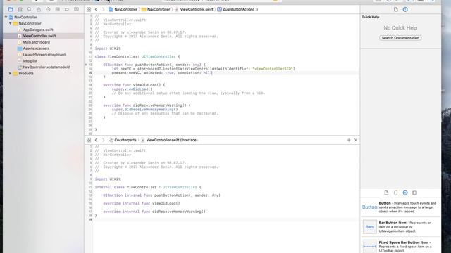Show the Quick Help inspector

point(405,9)
